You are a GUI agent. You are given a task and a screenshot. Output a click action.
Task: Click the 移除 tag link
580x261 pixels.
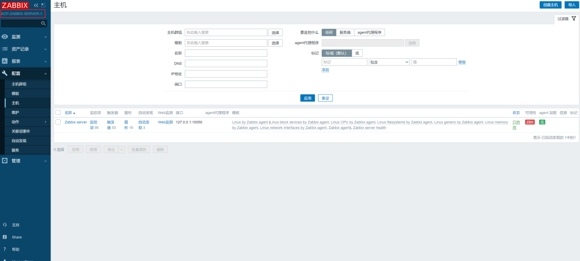coord(462,62)
